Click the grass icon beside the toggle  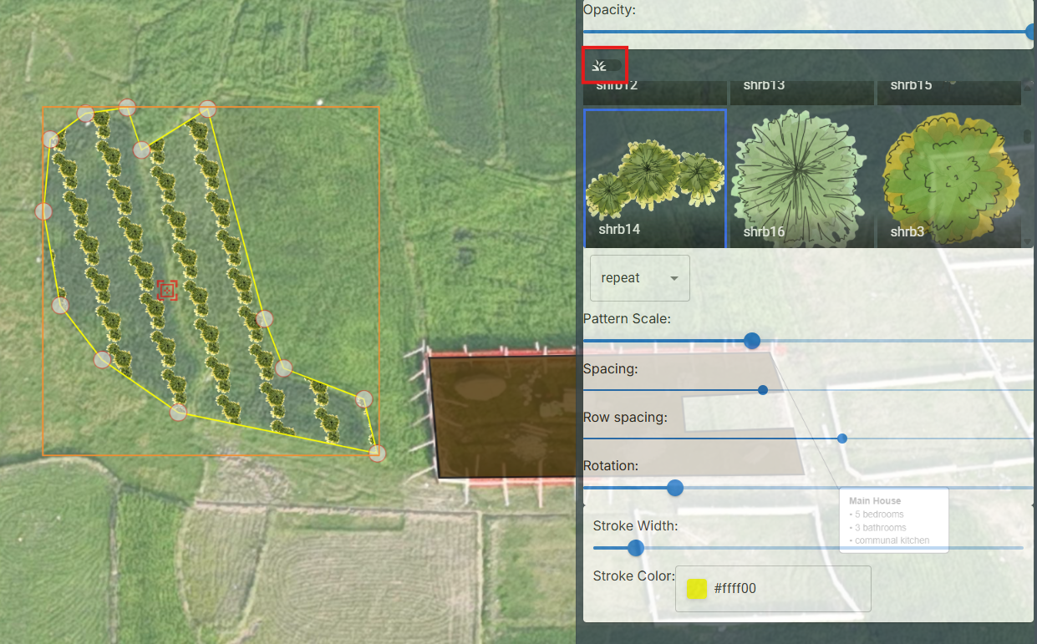597,64
